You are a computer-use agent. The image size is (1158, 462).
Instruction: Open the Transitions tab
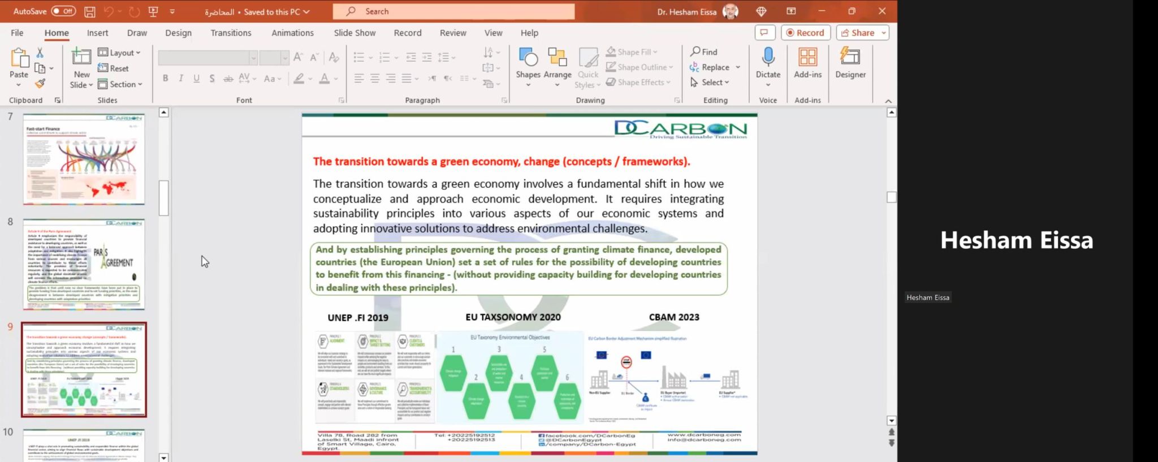click(231, 33)
